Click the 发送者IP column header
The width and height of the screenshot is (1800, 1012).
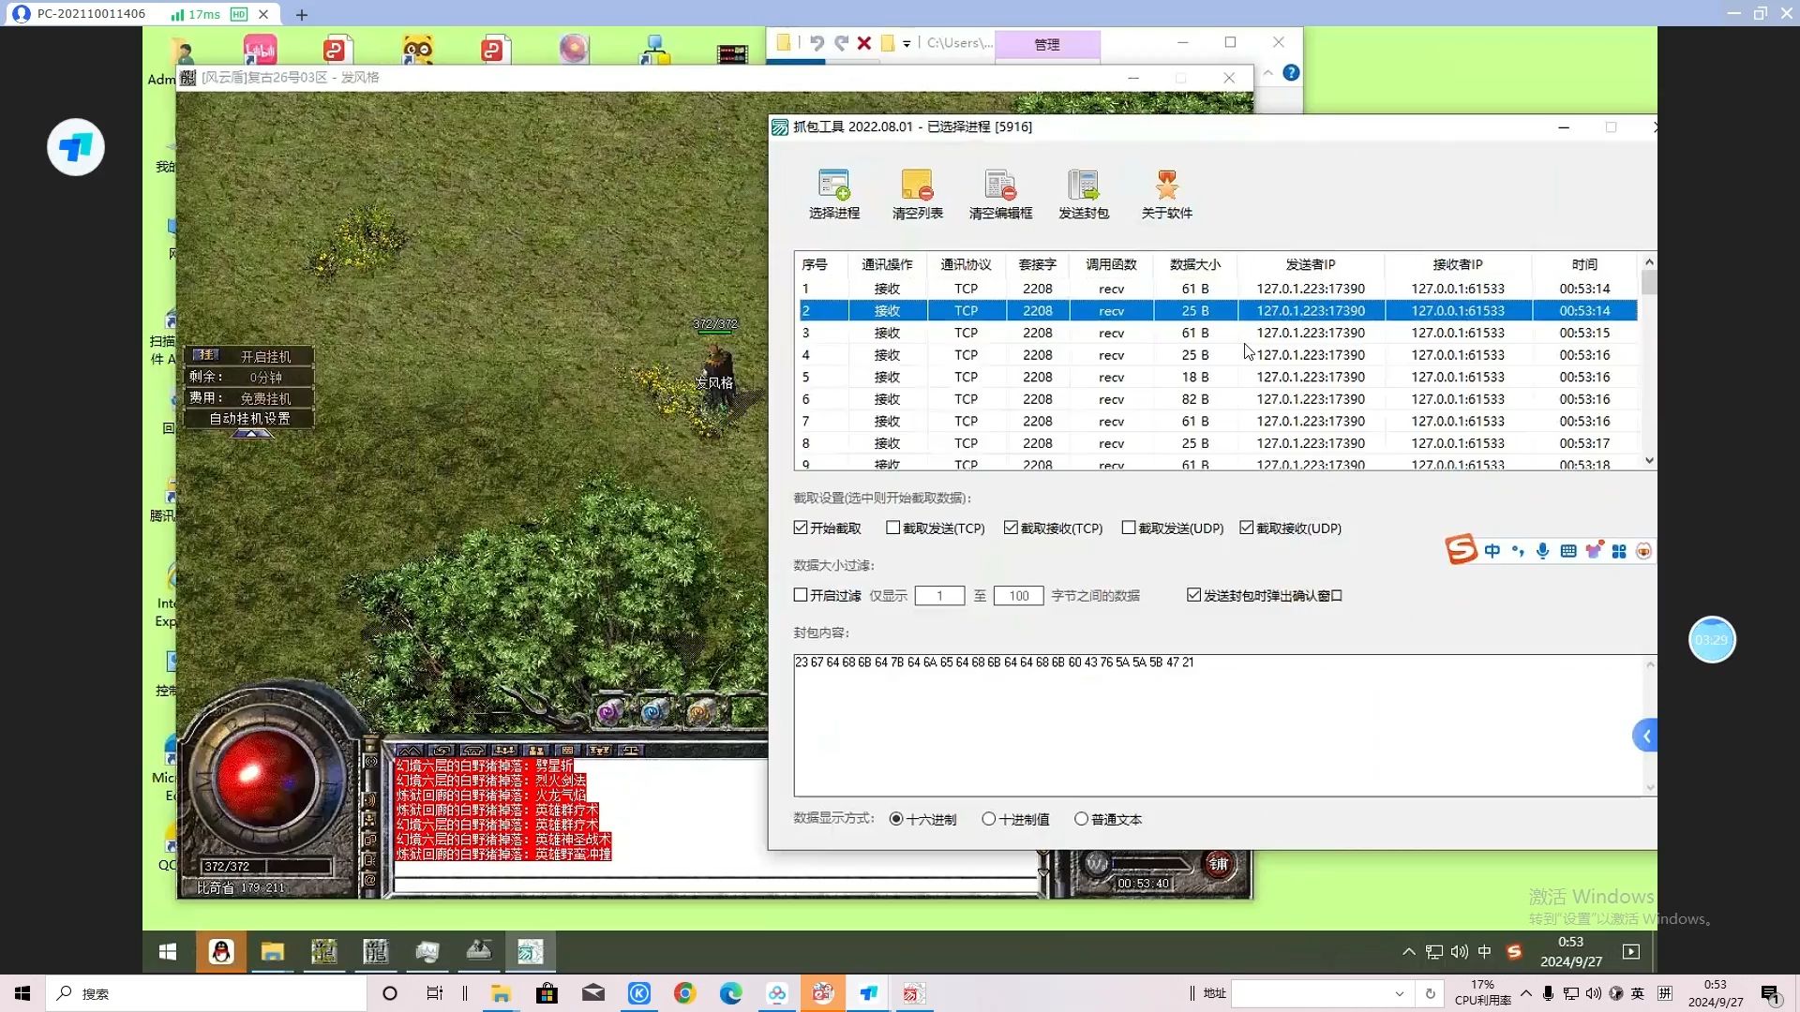coord(1311,264)
